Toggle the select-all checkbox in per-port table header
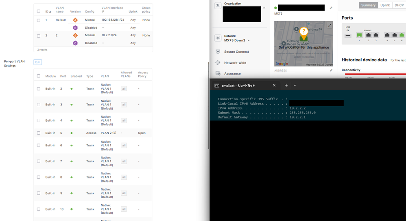Screen dimensions: 406x221 [x=39, y=76]
